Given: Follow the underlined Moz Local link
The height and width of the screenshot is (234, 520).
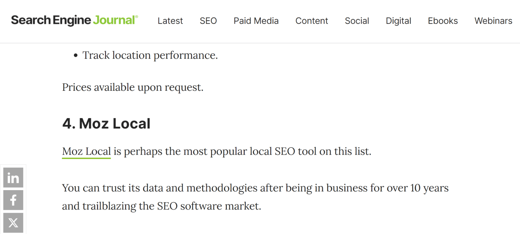Looking at the screenshot, I should pyautogui.click(x=86, y=151).
